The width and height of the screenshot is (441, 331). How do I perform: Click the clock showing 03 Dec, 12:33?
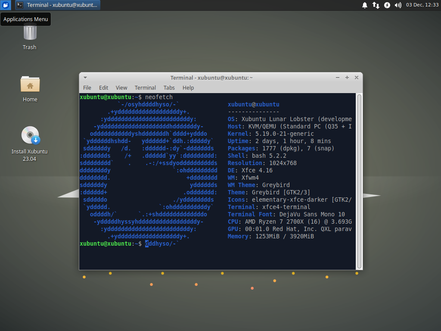click(x=420, y=5)
